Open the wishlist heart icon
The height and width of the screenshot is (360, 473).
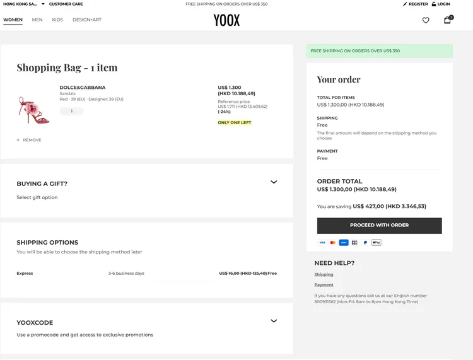tap(426, 20)
